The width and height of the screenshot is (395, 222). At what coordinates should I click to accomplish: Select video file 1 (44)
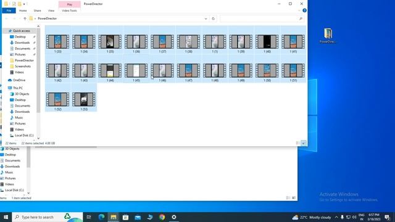point(110,70)
